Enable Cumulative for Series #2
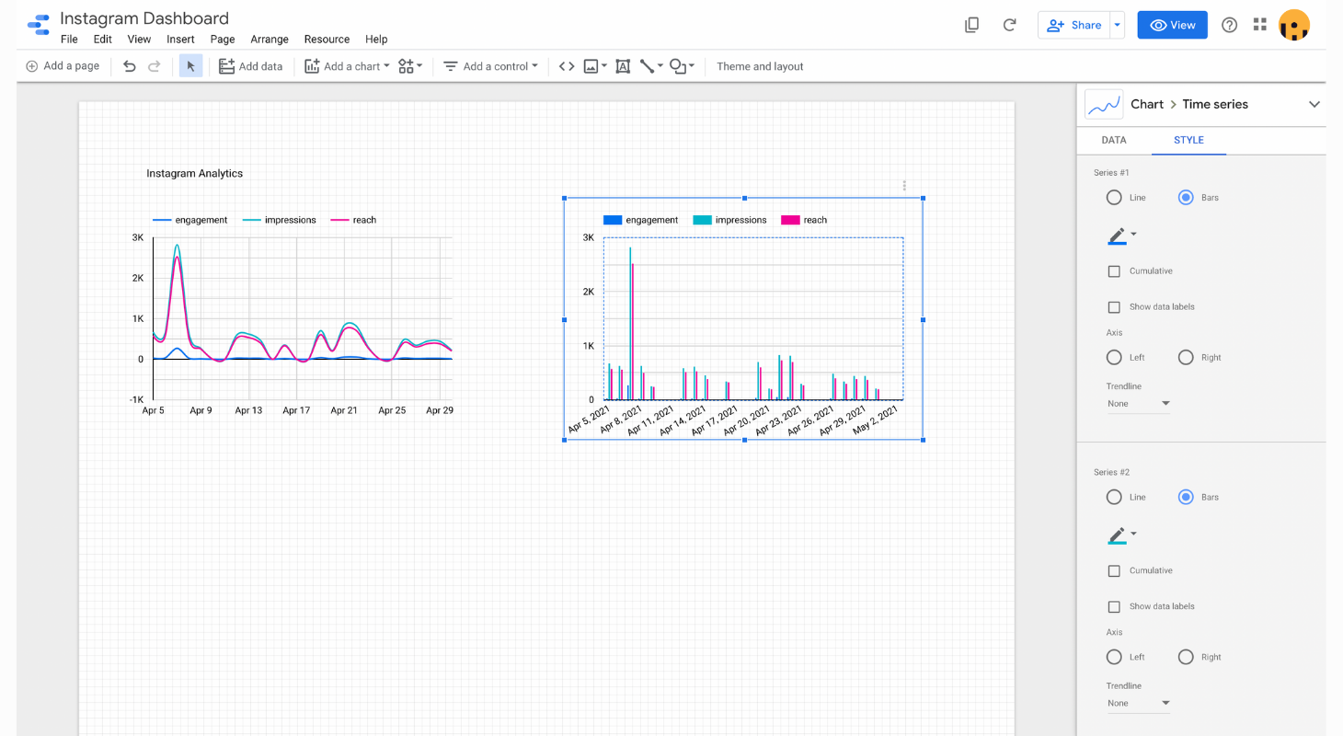The image size is (1343, 736). pos(1114,571)
